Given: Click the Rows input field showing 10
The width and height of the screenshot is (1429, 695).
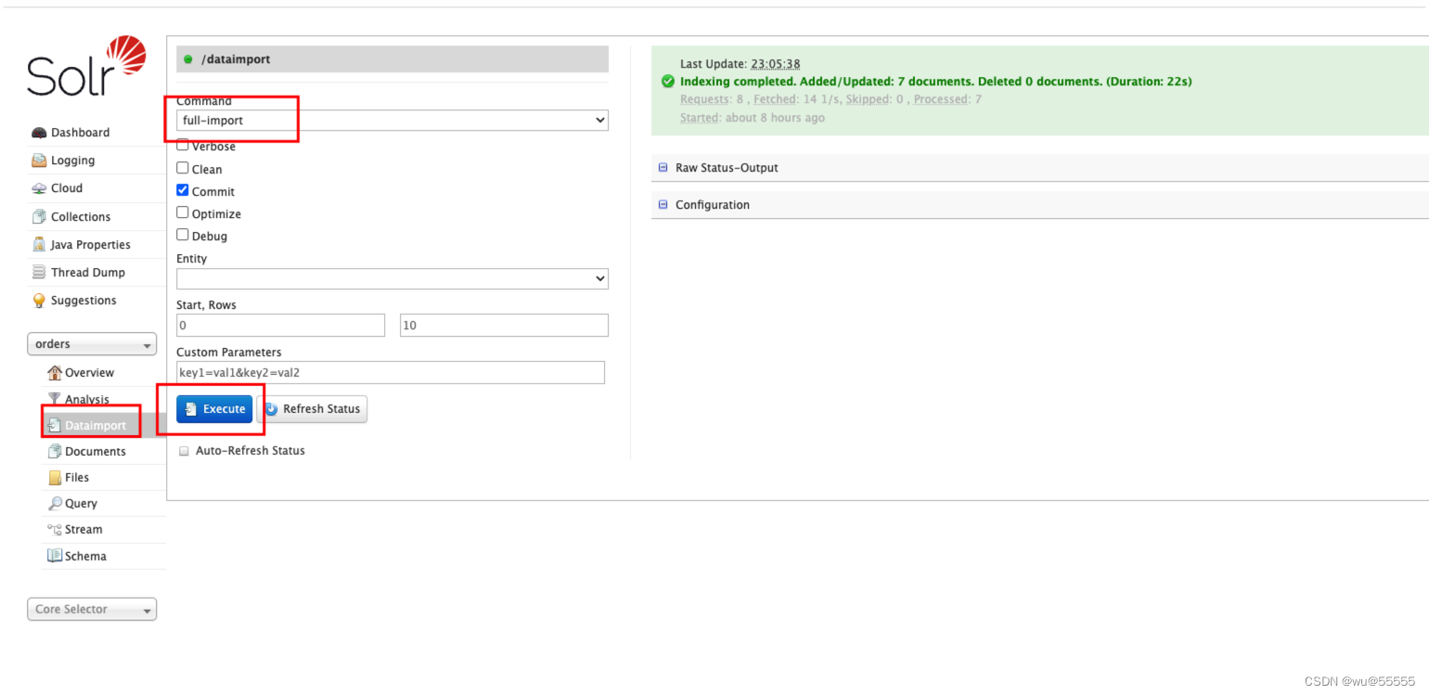Looking at the screenshot, I should pyautogui.click(x=504, y=326).
